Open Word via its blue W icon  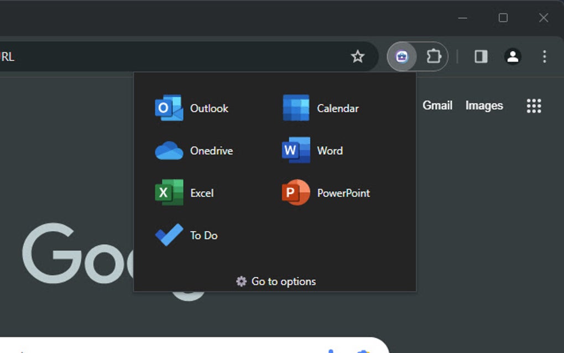tap(296, 150)
